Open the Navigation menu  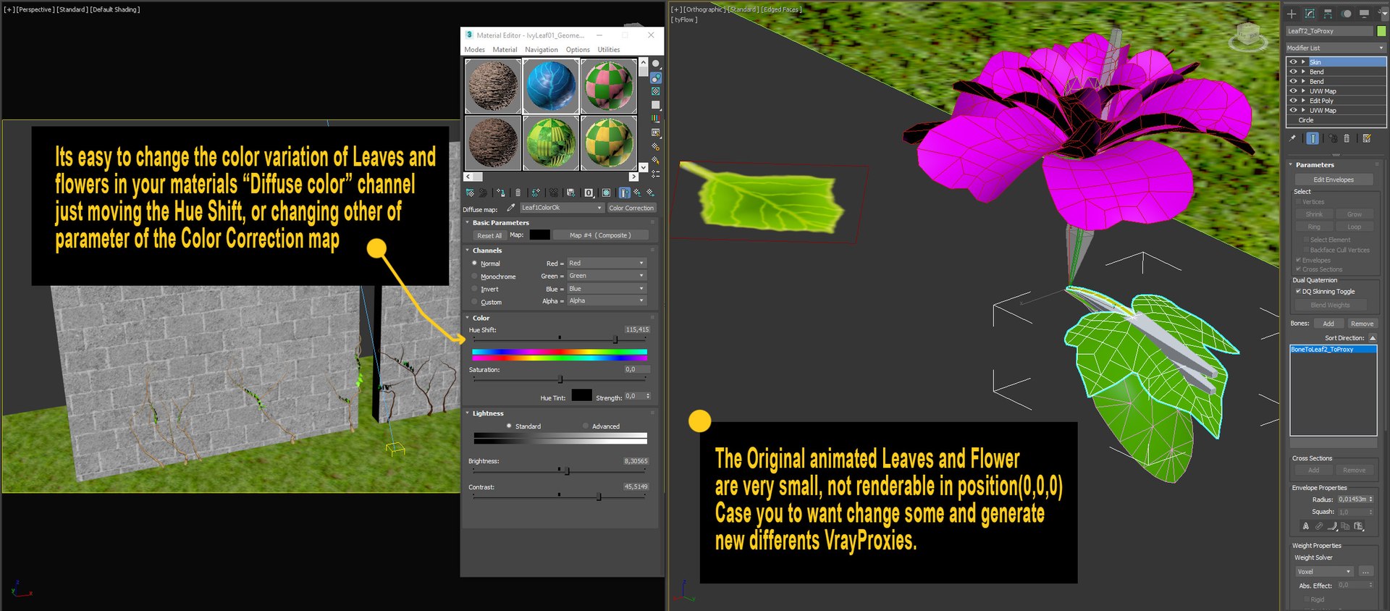(542, 50)
